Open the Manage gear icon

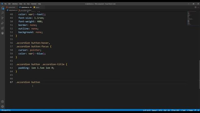point(2,107)
